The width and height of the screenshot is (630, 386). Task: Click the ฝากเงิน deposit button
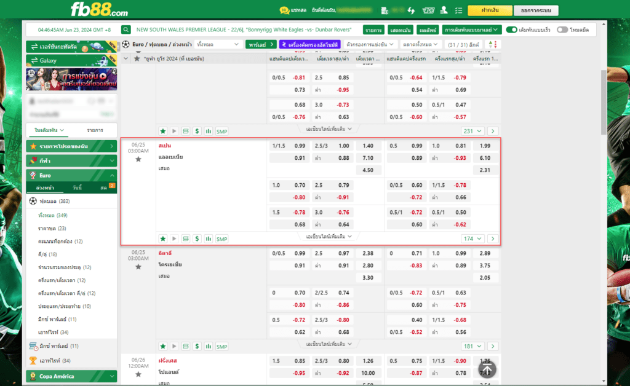(490, 10)
